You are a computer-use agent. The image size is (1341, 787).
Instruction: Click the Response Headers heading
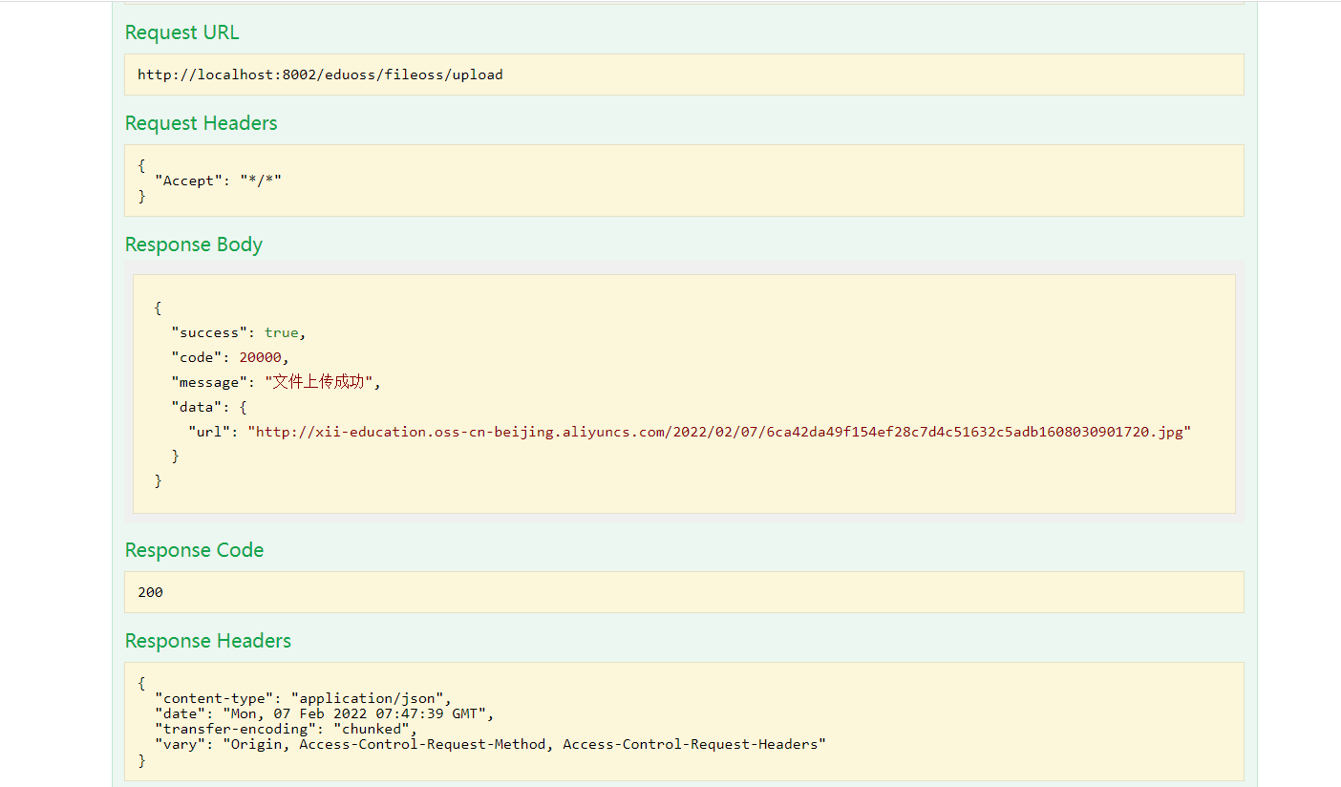207,641
